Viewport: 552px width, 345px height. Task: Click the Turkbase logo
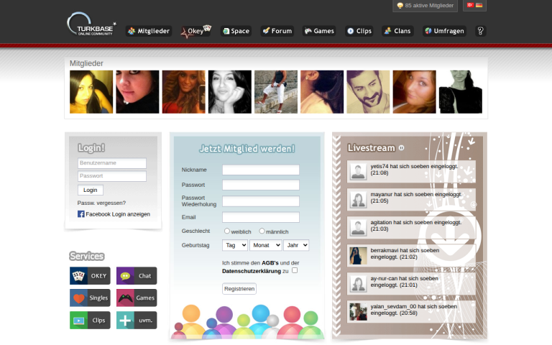[91, 24]
